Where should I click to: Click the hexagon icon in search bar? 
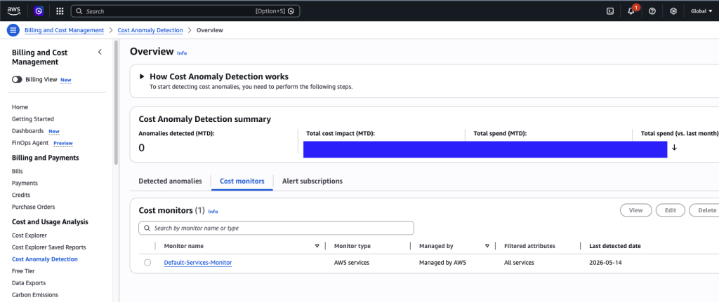pyautogui.click(x=291, y=11)
